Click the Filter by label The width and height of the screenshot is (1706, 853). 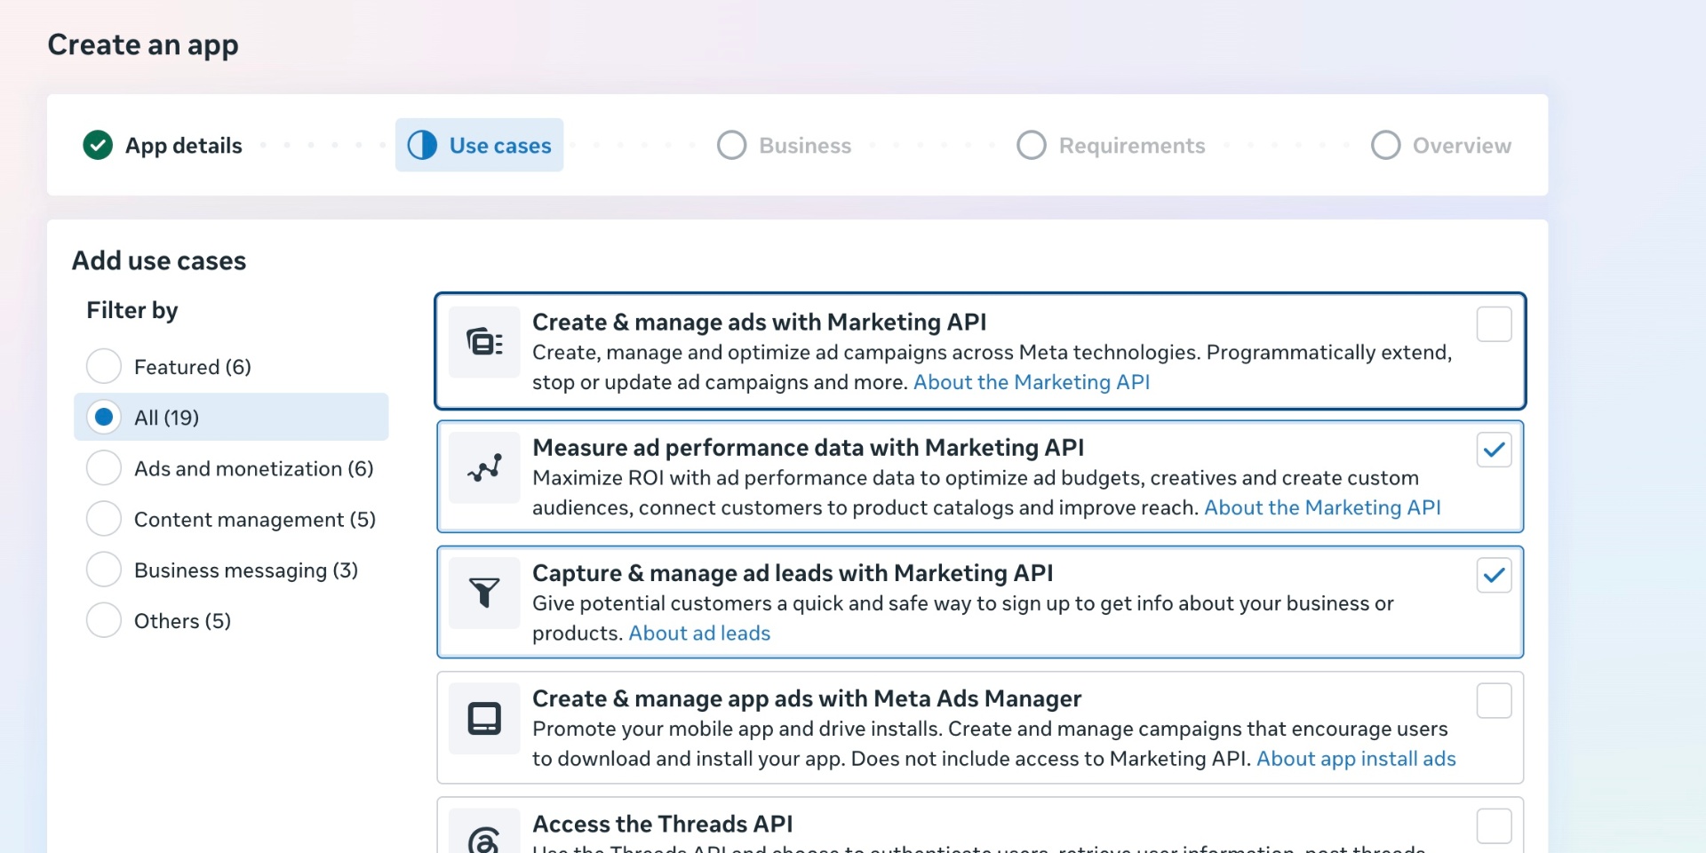132,310
